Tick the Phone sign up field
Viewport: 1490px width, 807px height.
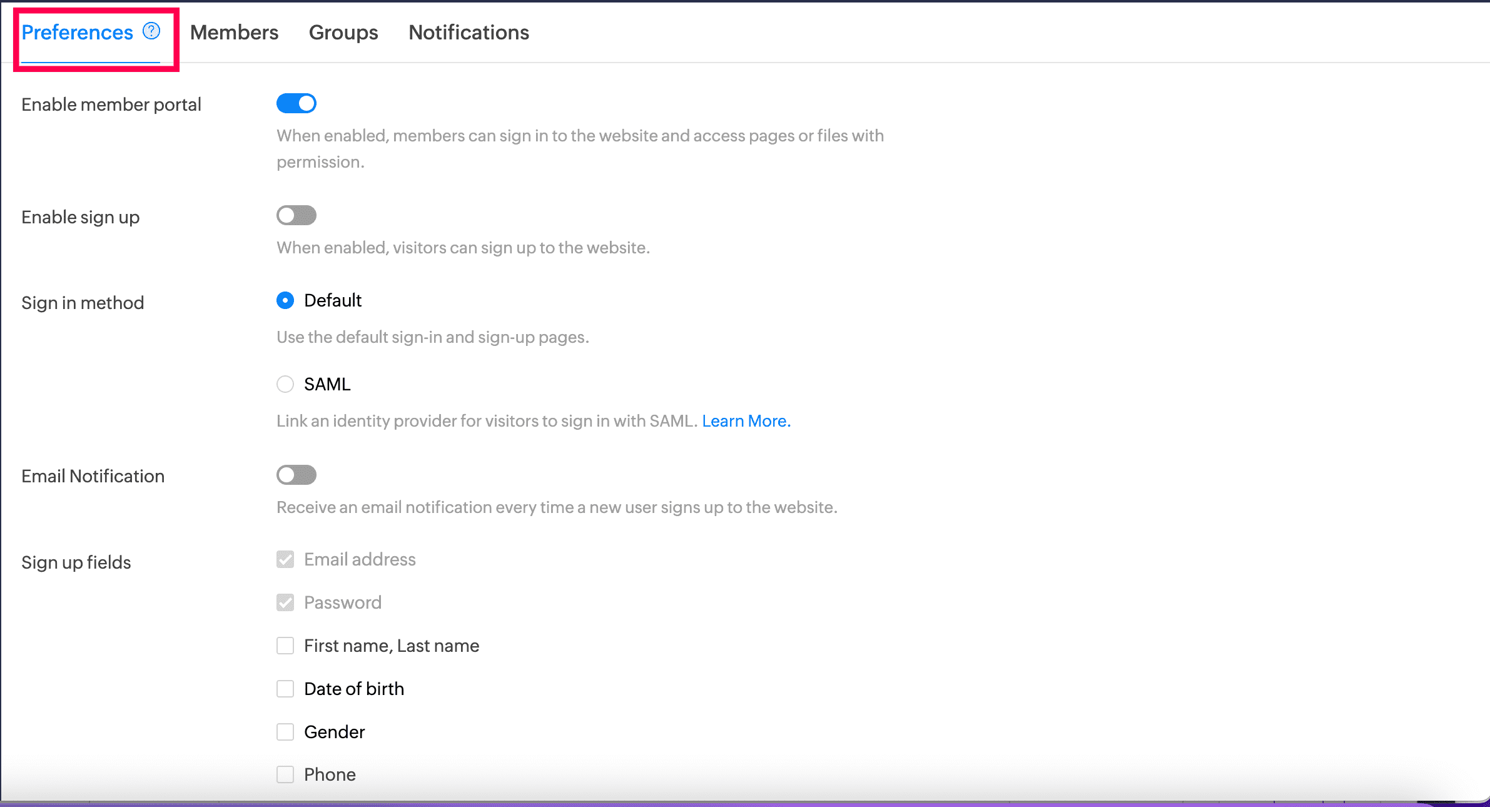pyautogui.click(x=285, y=774)
